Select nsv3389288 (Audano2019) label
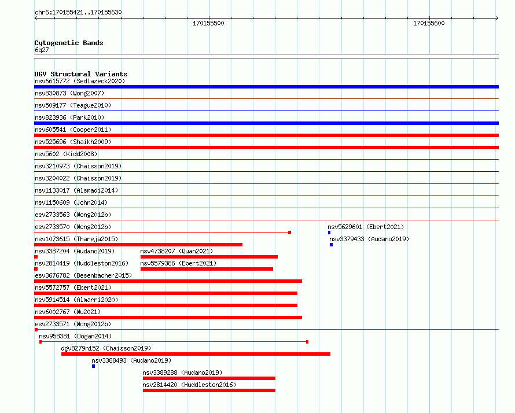This screenshot has height=413, width=515. [182, 373]
